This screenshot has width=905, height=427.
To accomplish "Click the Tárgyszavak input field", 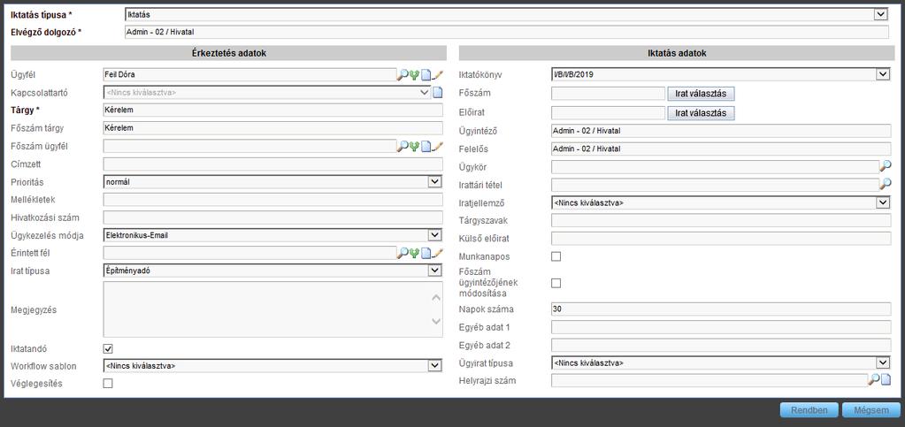I will coord(721,220).
